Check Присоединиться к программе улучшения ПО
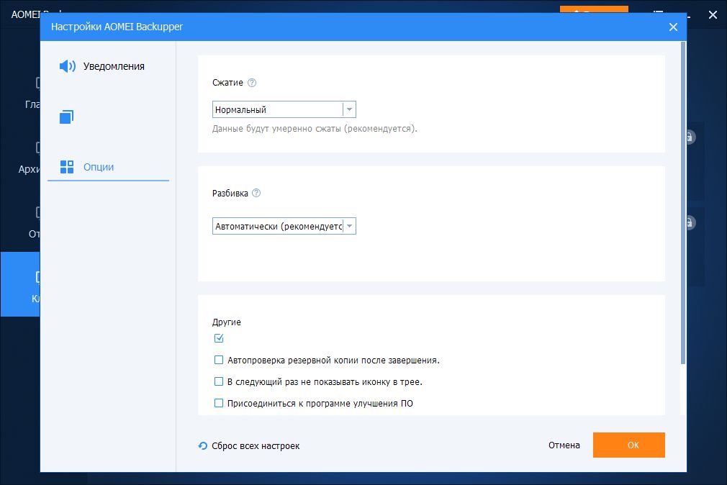The height and width of the screenshot is (485, 727). pyautogui.click(x=219, y=403)
